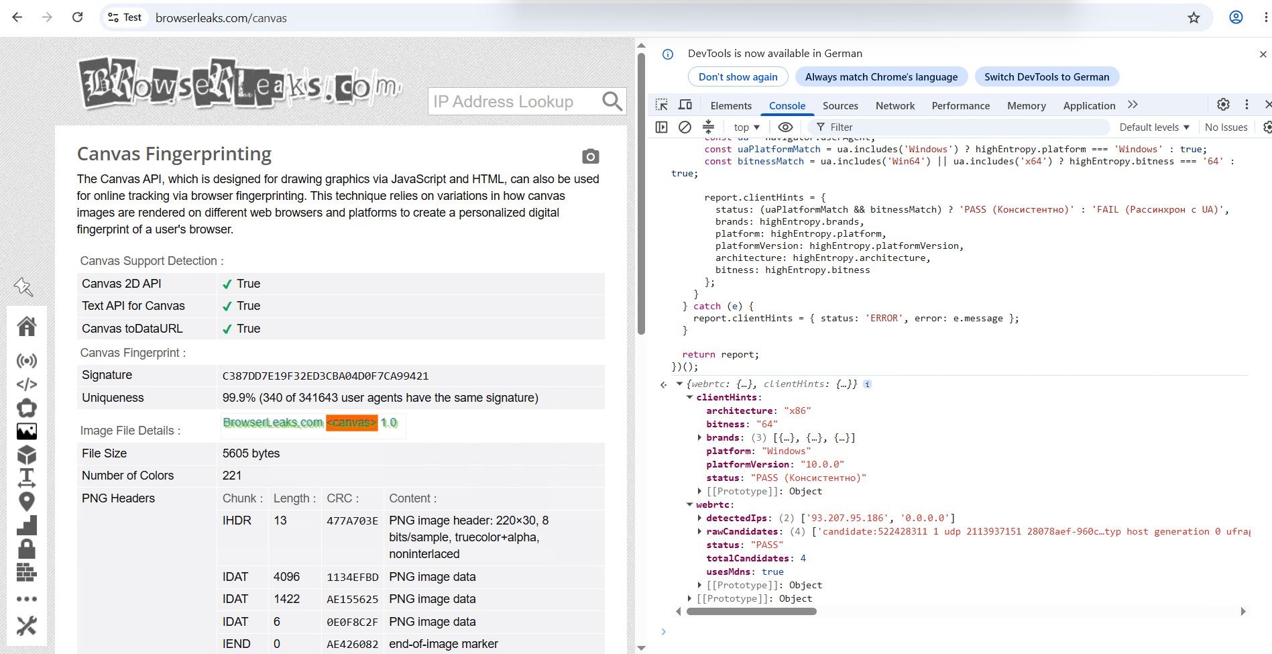Open the picture canvas sidebar icon
1272x654 pixels.
[27, 431]
